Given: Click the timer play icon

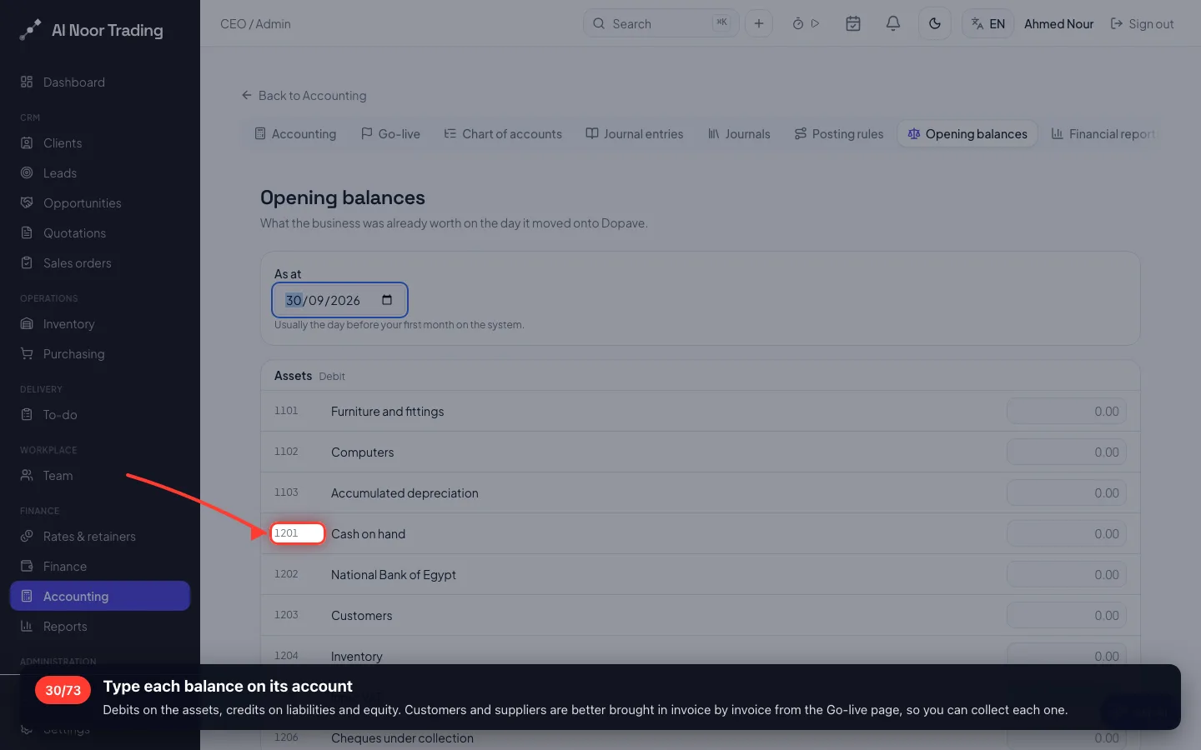Looking at the screenshot, I should tap(816, 23).
